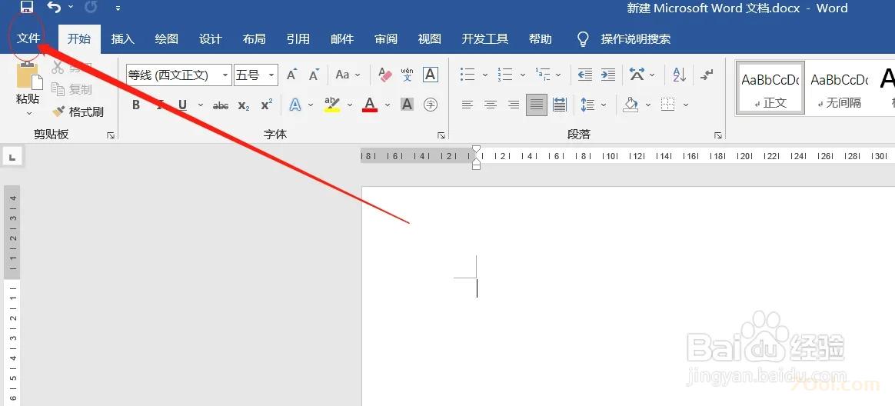
Task: Select the 开发工具 tab
Action: click(484, 38)
